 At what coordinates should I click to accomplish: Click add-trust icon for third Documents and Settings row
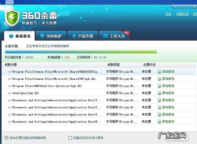pos(159,115)
